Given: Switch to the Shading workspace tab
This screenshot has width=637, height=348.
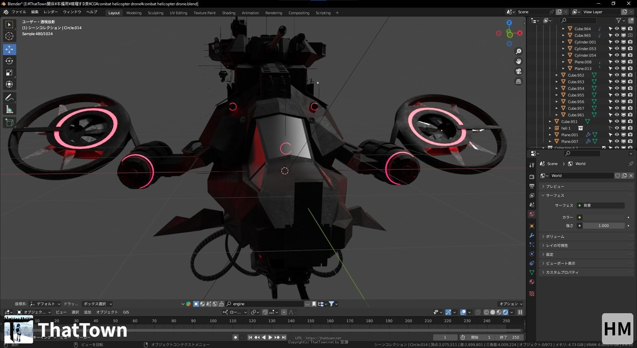Looking at the screenshot, I should (x=229, y=13).
